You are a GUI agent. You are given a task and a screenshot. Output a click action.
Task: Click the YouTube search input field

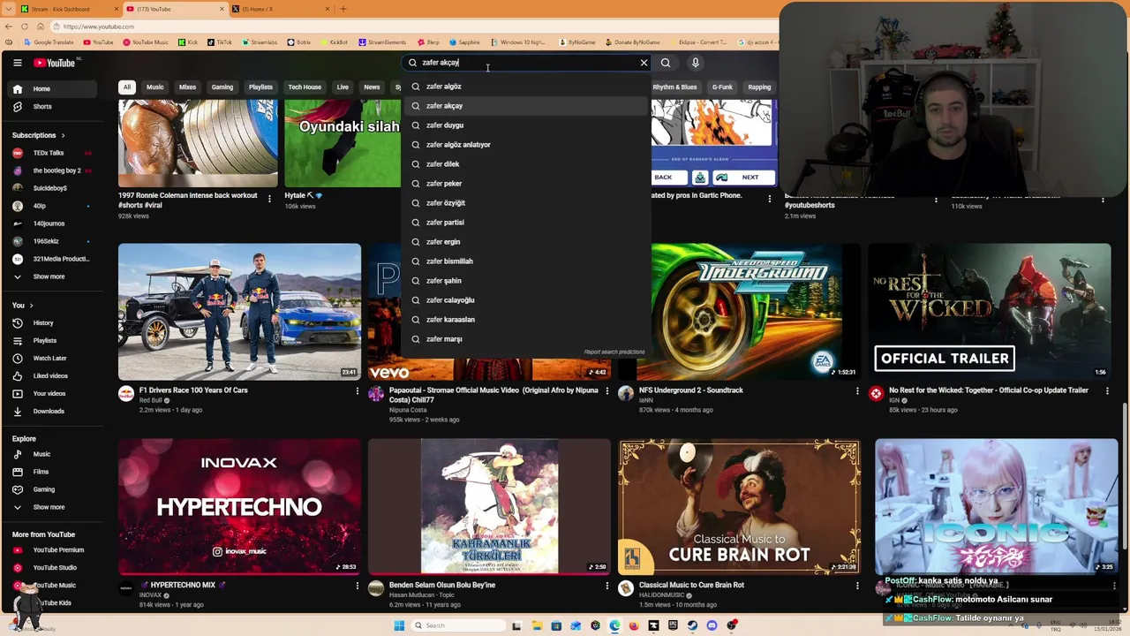(x=528, y=63)
